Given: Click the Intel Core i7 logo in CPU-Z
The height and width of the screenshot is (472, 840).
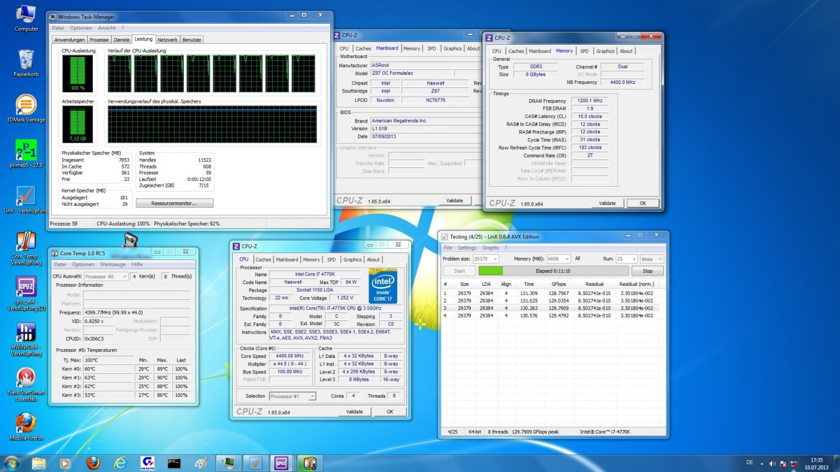Looking at the screenshot, I should tap(383, 286).
